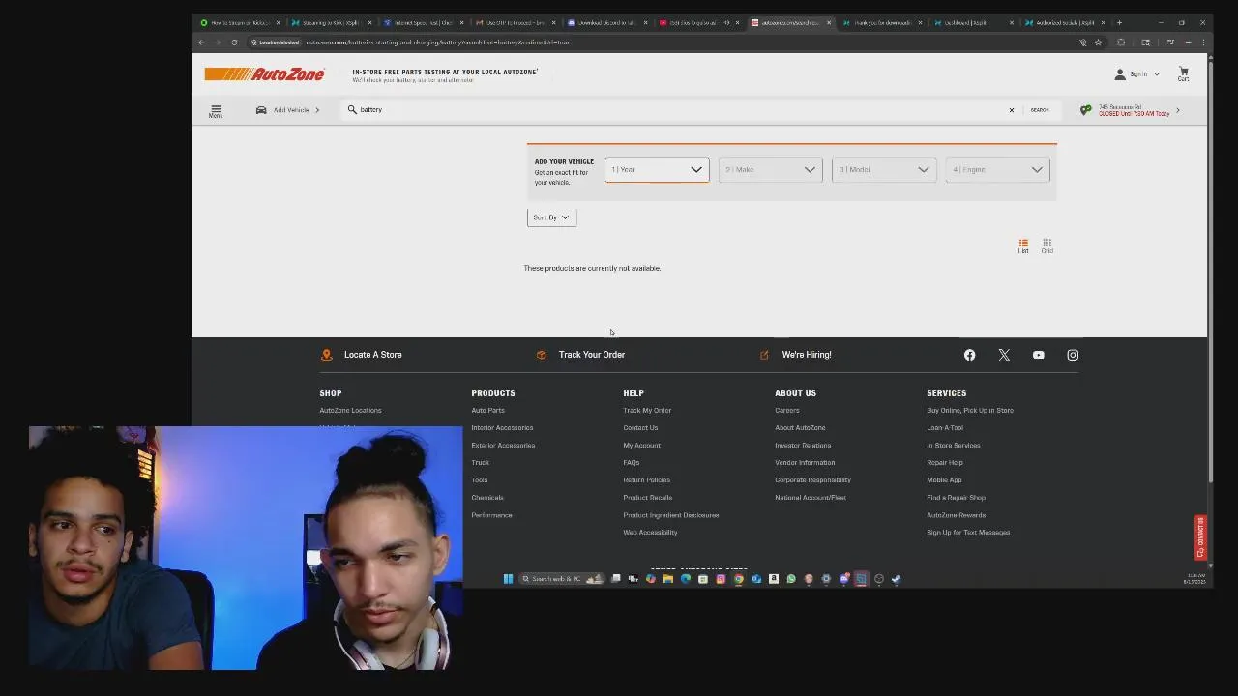Expand the Sign In dropdown chevron

(x=1156, y=74)
